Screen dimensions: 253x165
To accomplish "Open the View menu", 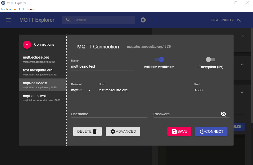I will click(x=31, y=9).
